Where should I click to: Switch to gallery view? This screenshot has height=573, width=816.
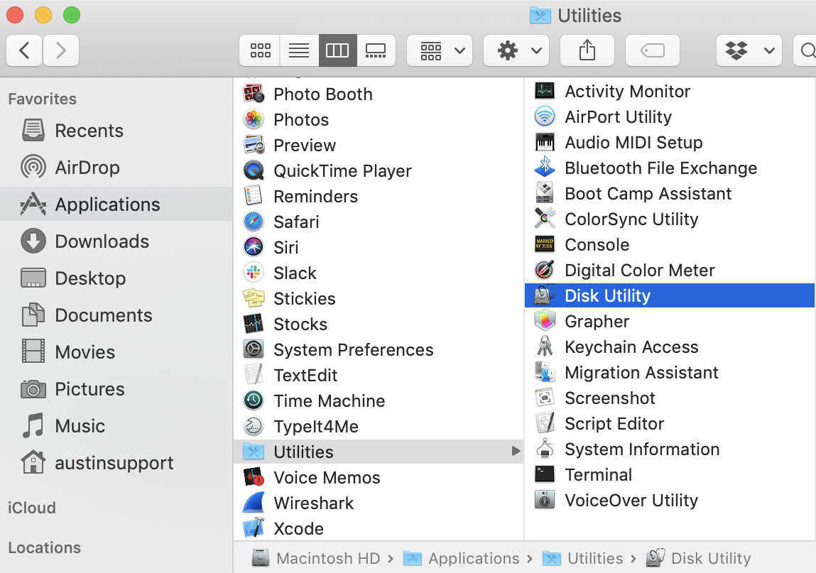376,50
